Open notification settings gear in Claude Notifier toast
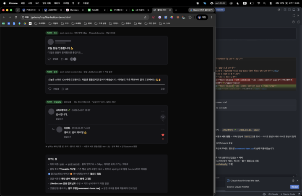This screenshot has height=196, width=302. [293, 181]
